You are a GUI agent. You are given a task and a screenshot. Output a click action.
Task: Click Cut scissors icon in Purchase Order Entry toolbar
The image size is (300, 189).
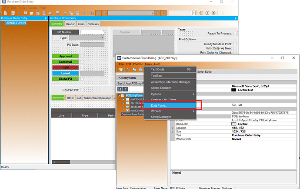[x=65, y=13]
